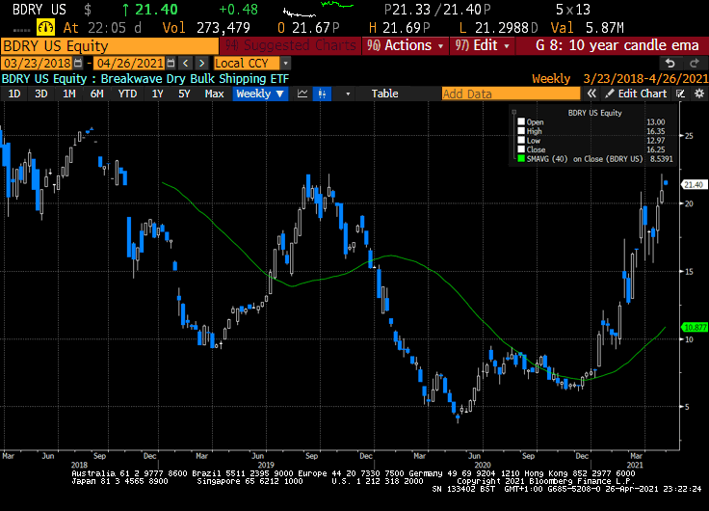Screen dimensions: 709x511
Task: Open the Weekly periodicity dropdown
Action: click(260, 94)
